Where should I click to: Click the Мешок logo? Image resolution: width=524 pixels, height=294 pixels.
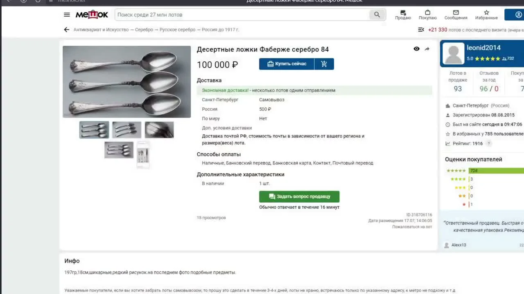[x=92, y=15]
